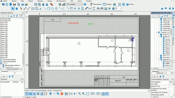Click the green text label on the drawing
This screenshot has height=98, width=175.
coord(91,24)
